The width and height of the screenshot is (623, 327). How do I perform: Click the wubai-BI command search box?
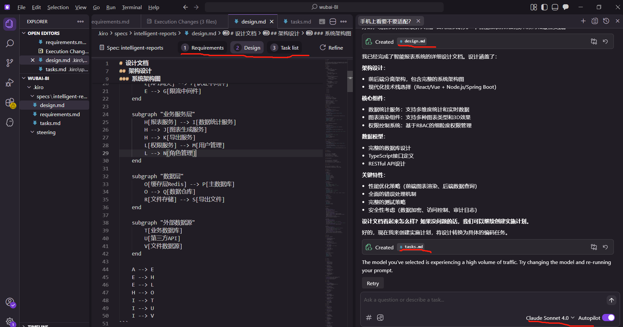point(324,7)
